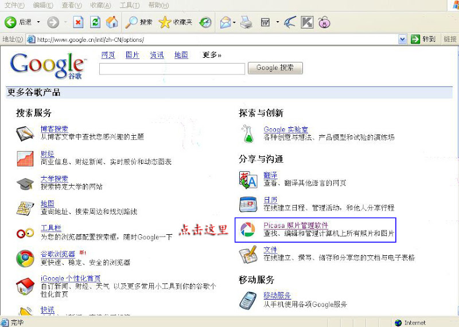The width and height of the screenshot is (459, 327).
Task: Open Favorites star toolbar button
Action: (176, 22)
